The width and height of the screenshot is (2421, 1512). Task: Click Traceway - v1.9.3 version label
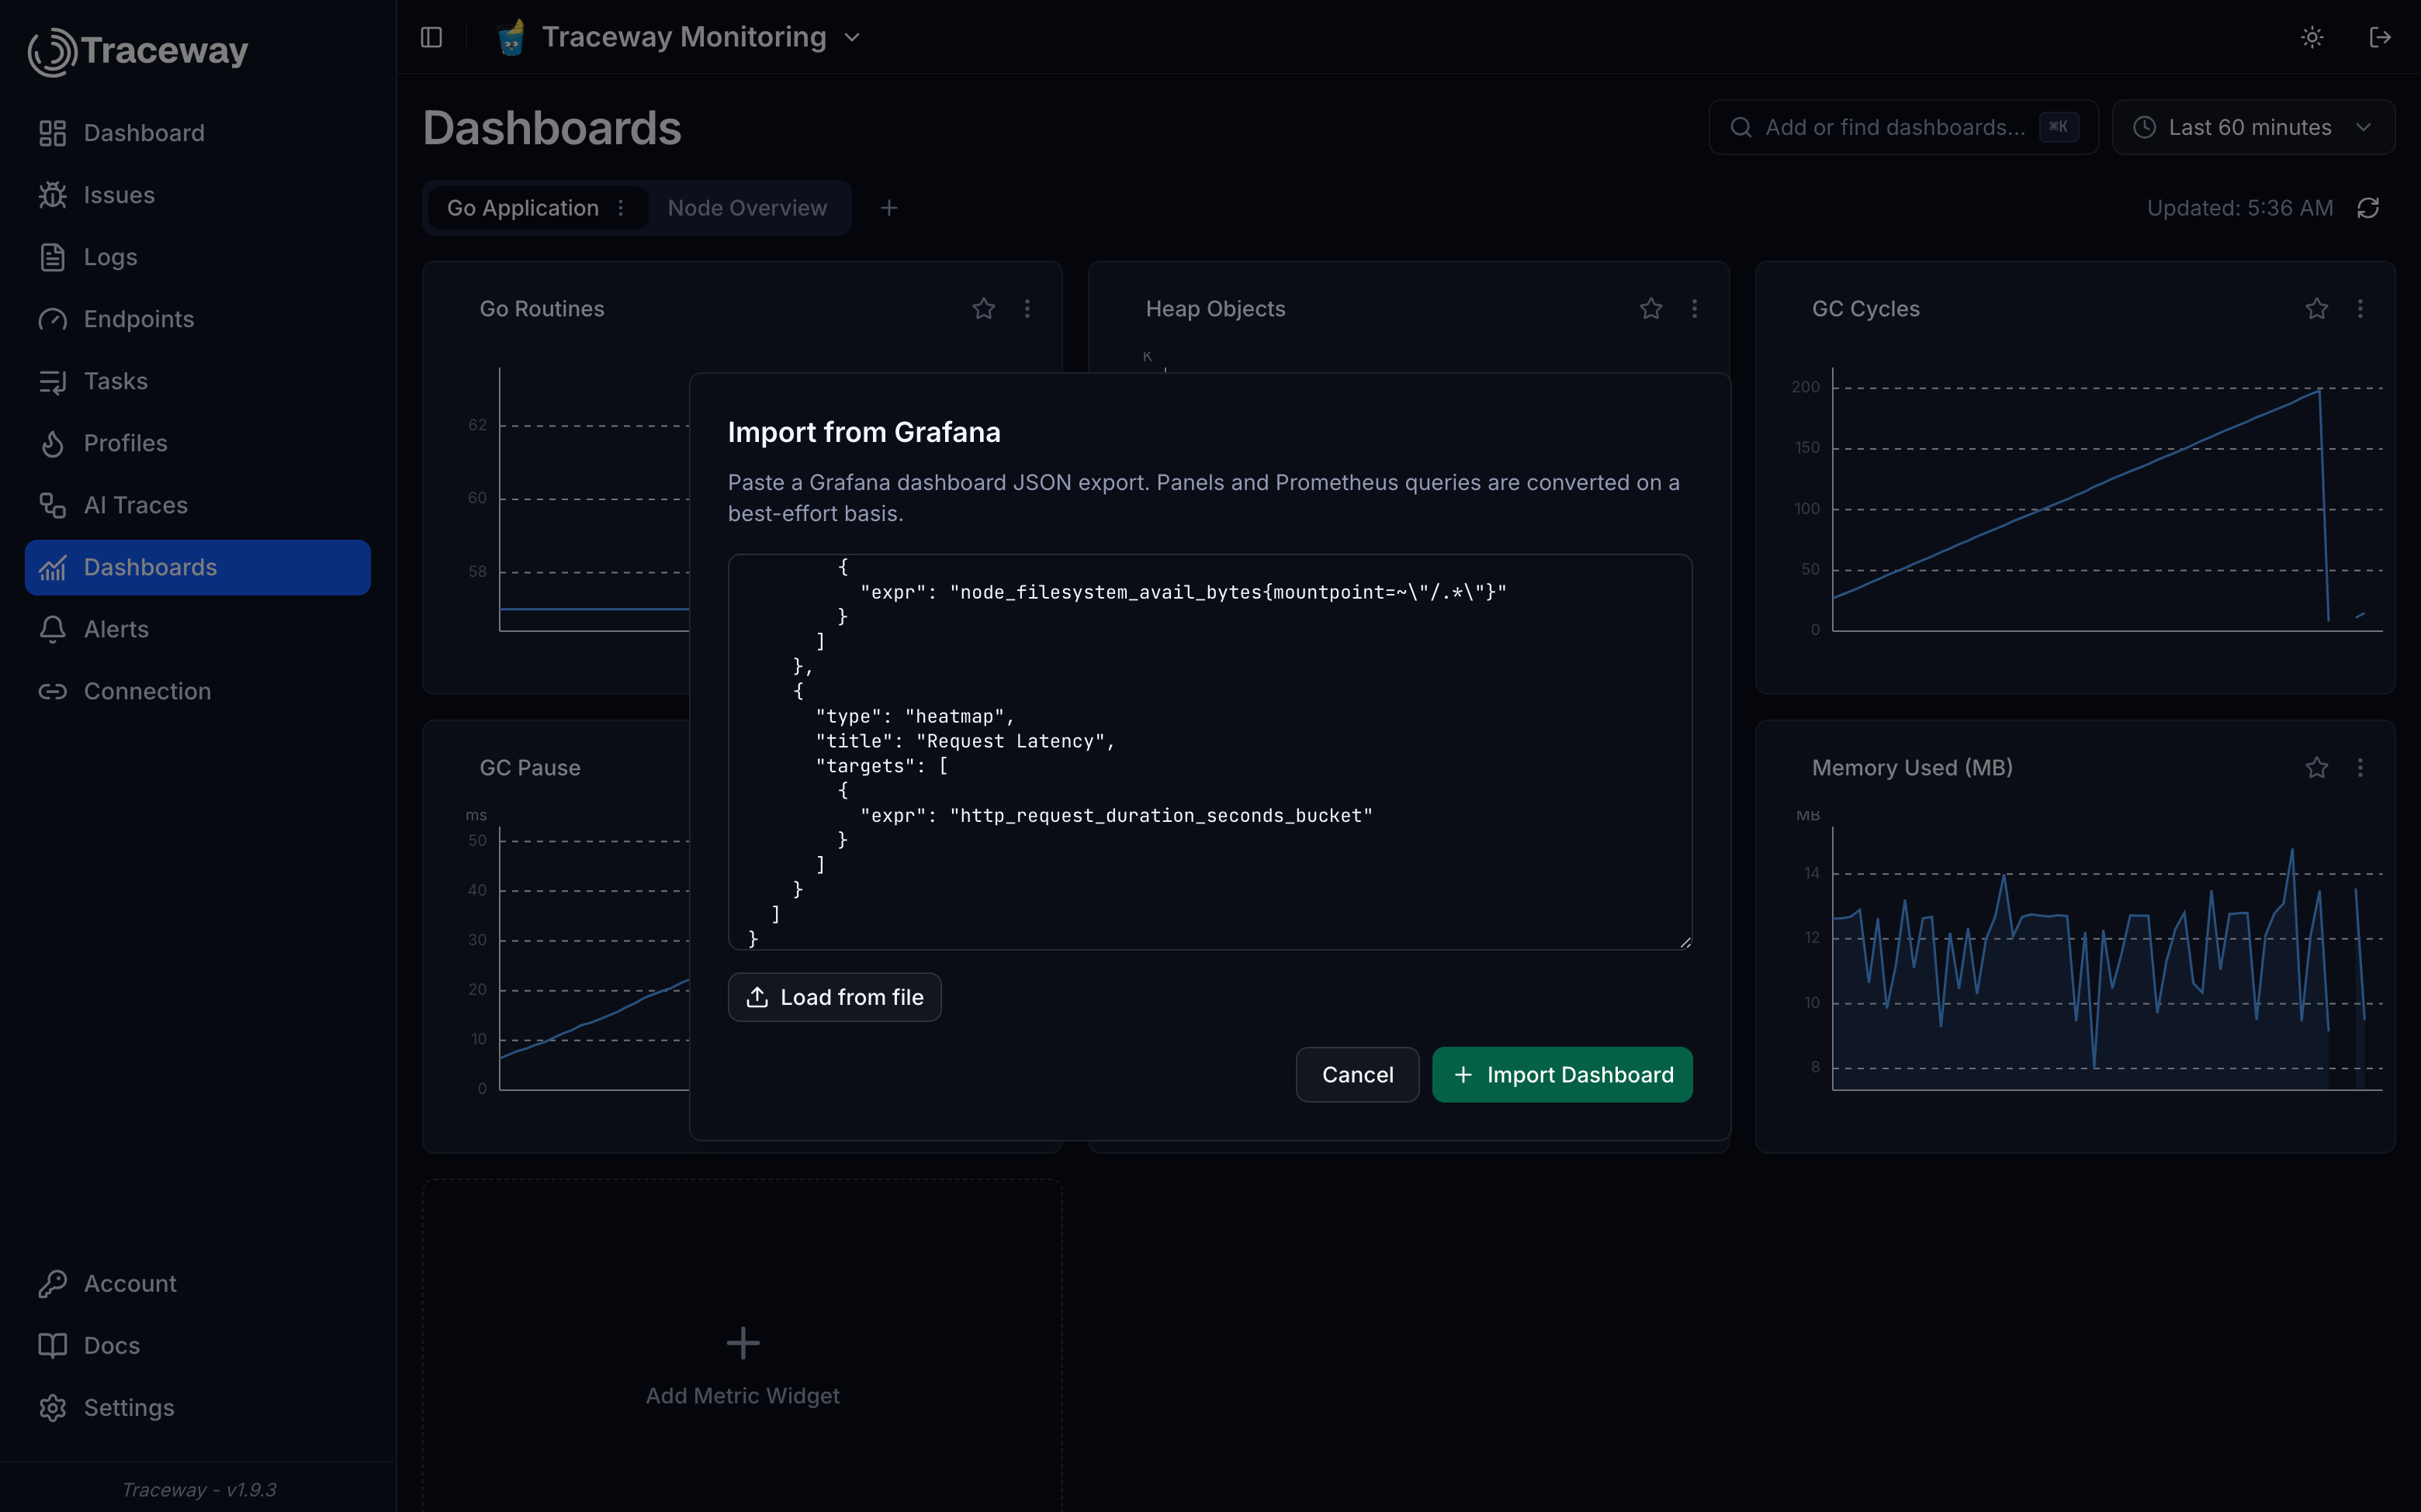[x=199, y=1489]
